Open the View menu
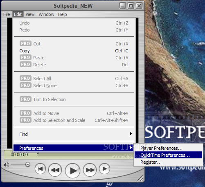This screenshot has width=205, height=187. (x=30, y=14)
